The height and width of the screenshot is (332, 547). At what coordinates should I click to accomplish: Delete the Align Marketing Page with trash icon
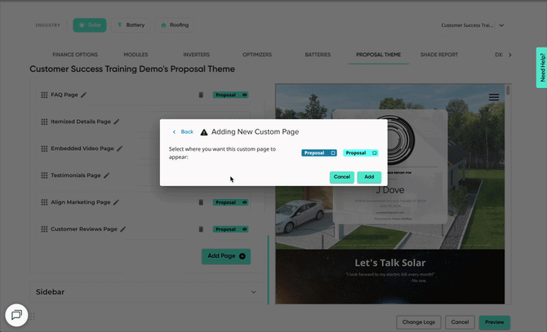pyautogui.click(x=201, y=202)
